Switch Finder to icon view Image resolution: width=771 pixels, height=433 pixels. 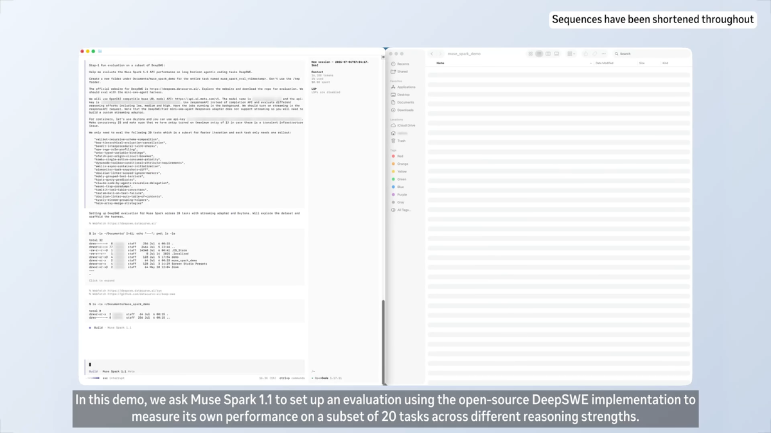(531, 54)
